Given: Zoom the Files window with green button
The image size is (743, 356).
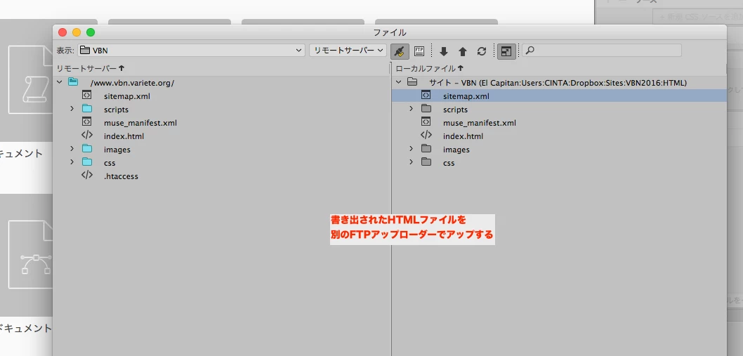Looking at the screenshot, I should (x=91, y=32).
